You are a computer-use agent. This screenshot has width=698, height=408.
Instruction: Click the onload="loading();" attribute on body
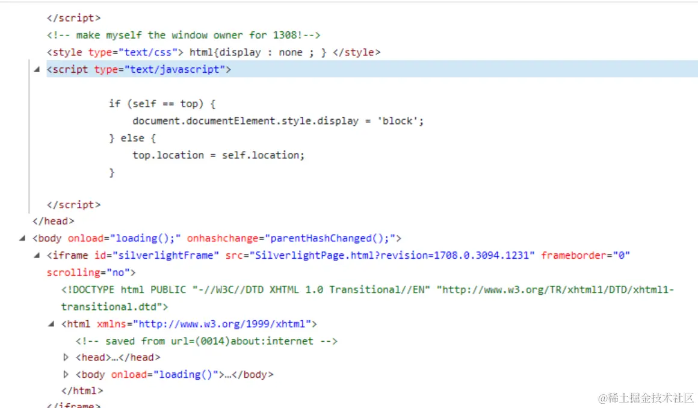pyautogui.click(x=124, y=238)
